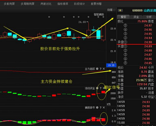
Task: Open 指标排序 toolbar option
Action: click(x=63, y=4)
